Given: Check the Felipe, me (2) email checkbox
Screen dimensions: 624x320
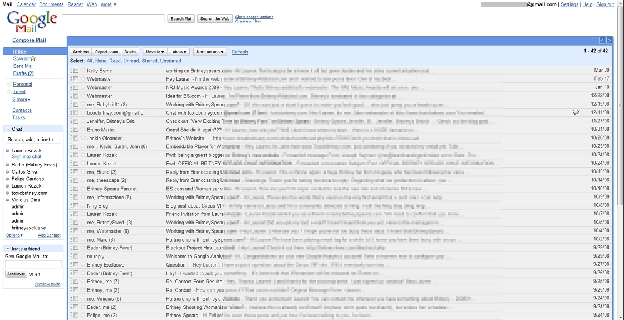Looking at the screenshot, I should pyautogui.click(x=76, y=315).
